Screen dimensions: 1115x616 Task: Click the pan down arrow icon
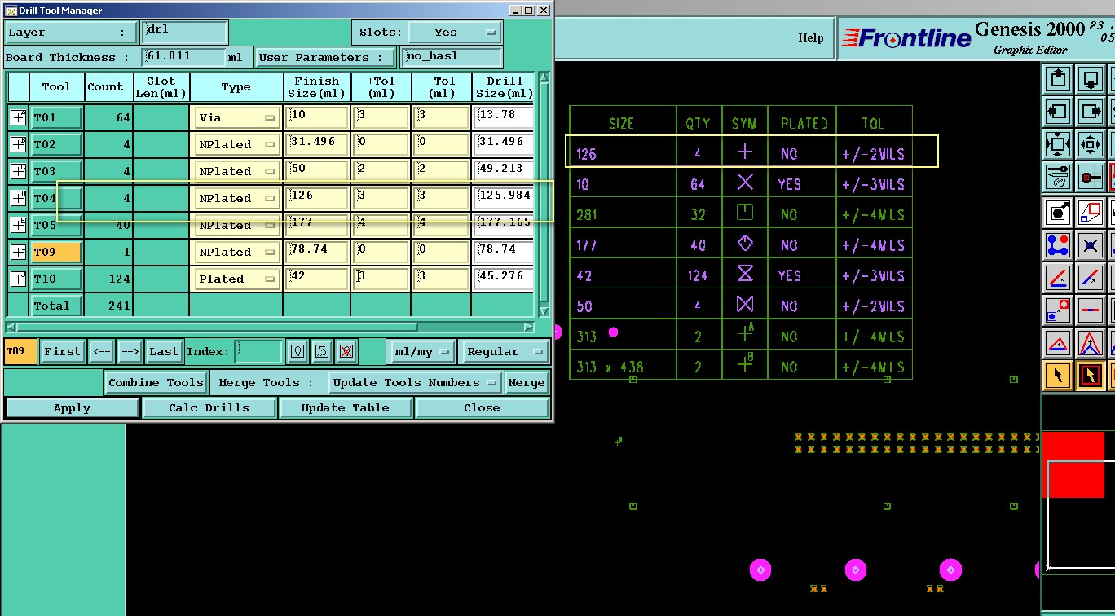click(x=1091, y=79)
